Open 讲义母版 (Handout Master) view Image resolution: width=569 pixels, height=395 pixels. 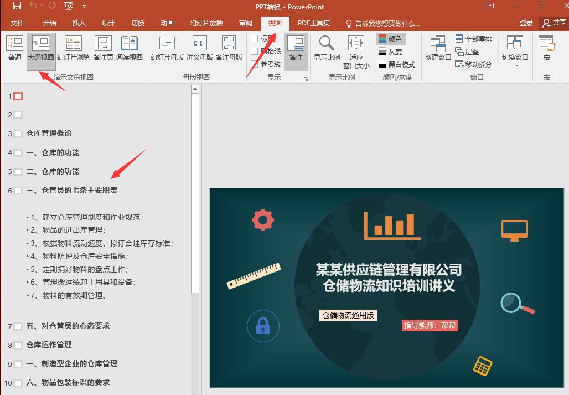point(199,47)
